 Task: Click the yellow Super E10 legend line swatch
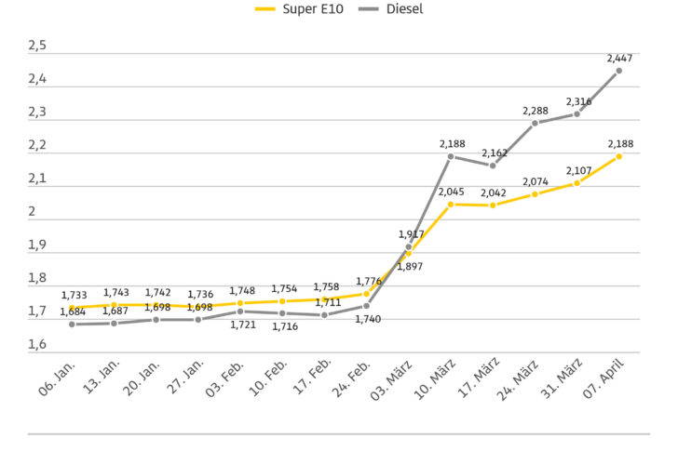pyautogui.click(x=268, y=9)
